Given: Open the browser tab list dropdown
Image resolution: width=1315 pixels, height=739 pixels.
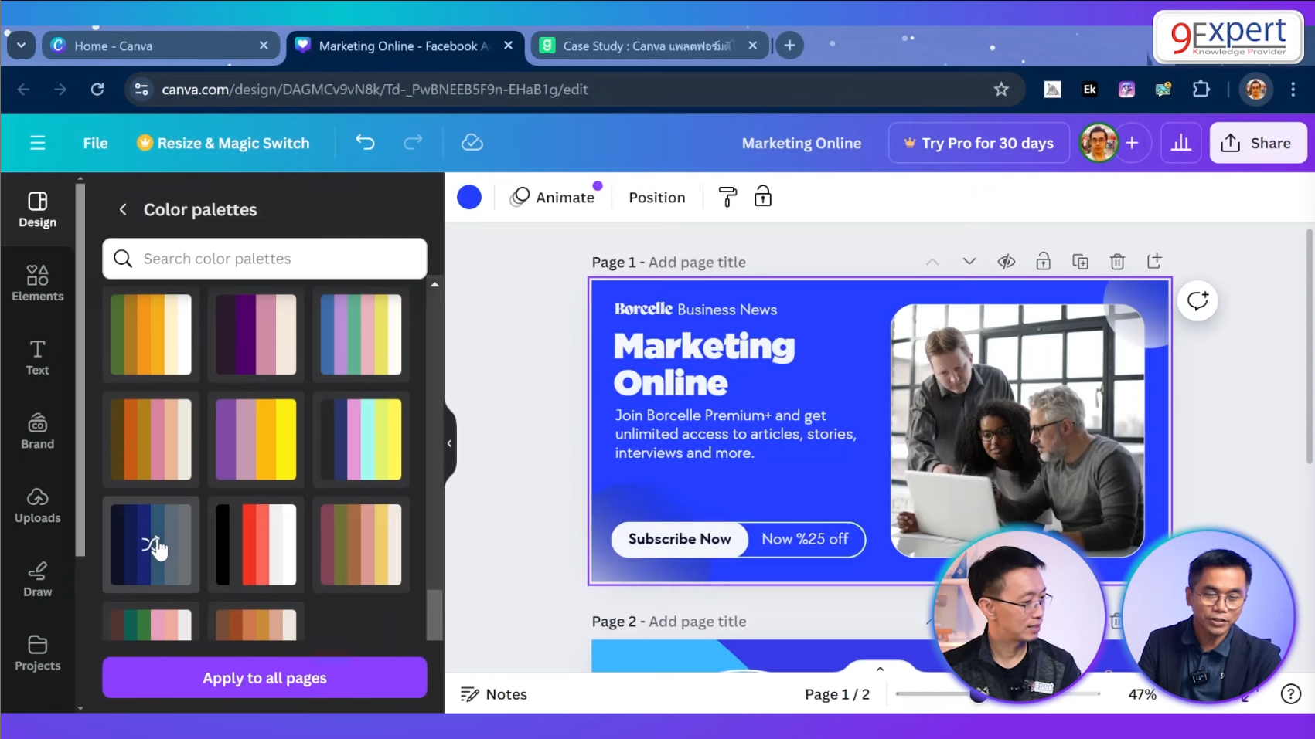Looking at the screenshot, I should pyautogui.click(x=21, y=46).
